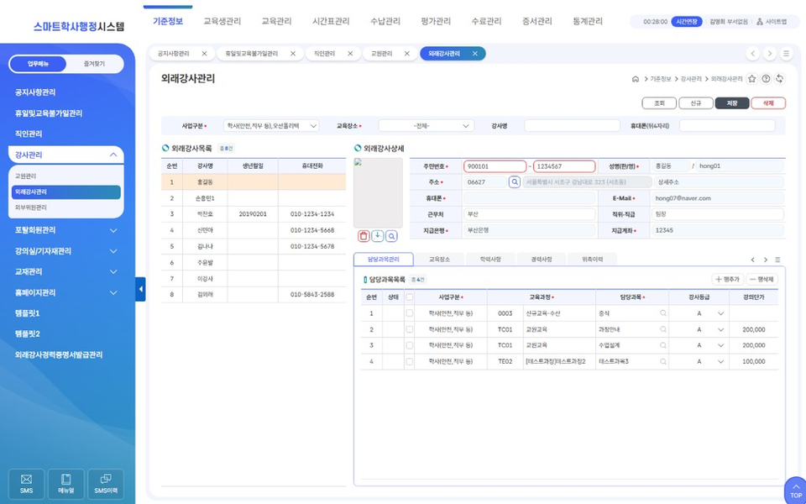The width and height of the screenshot is (806, 504).
Task: Toggle the select-all checkbox in subject table header
Action: pyautogui.click(x=409, y=297)
